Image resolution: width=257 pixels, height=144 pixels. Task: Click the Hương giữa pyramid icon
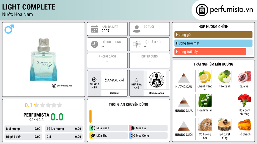184,102
